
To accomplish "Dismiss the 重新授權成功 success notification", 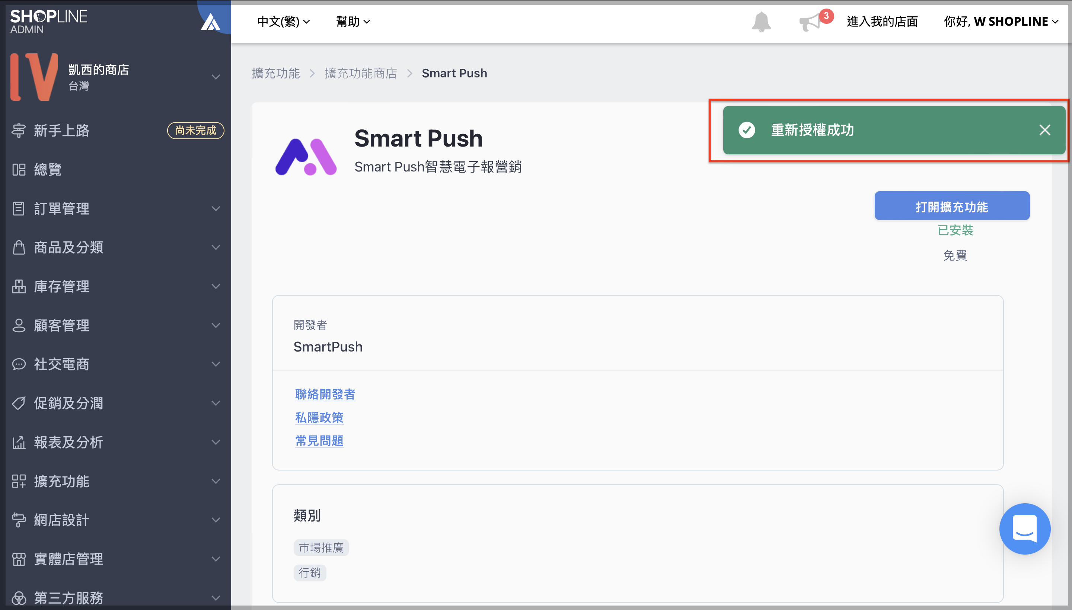I will pos(1044,130).
